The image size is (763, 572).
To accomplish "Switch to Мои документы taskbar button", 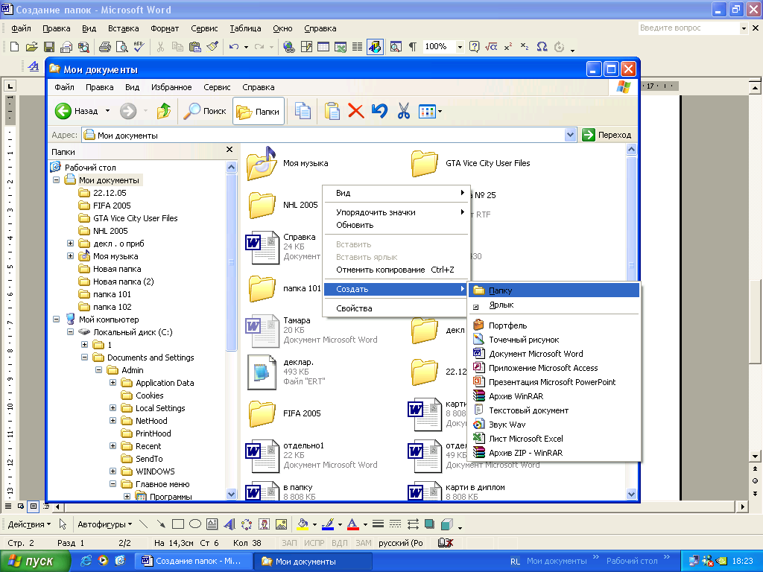I will tap(313, 562).
